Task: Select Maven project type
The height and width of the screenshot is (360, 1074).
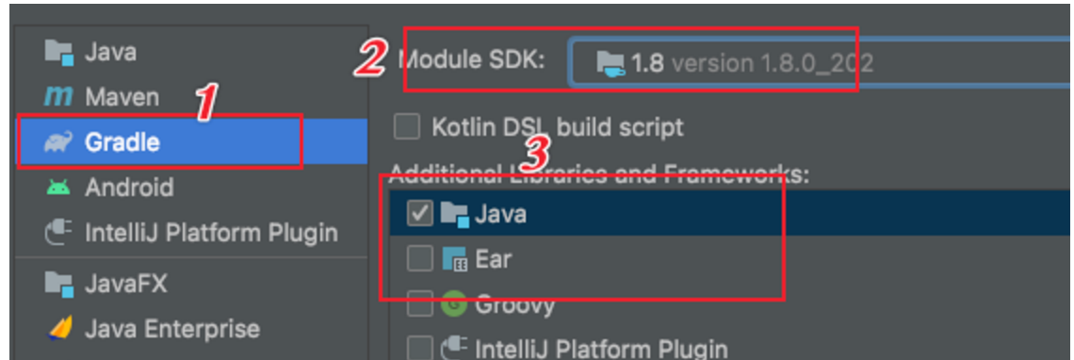Action: [x=191, y=97]
